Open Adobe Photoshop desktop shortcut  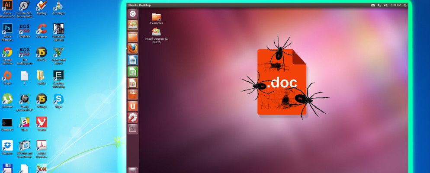(x=7, y=32)
